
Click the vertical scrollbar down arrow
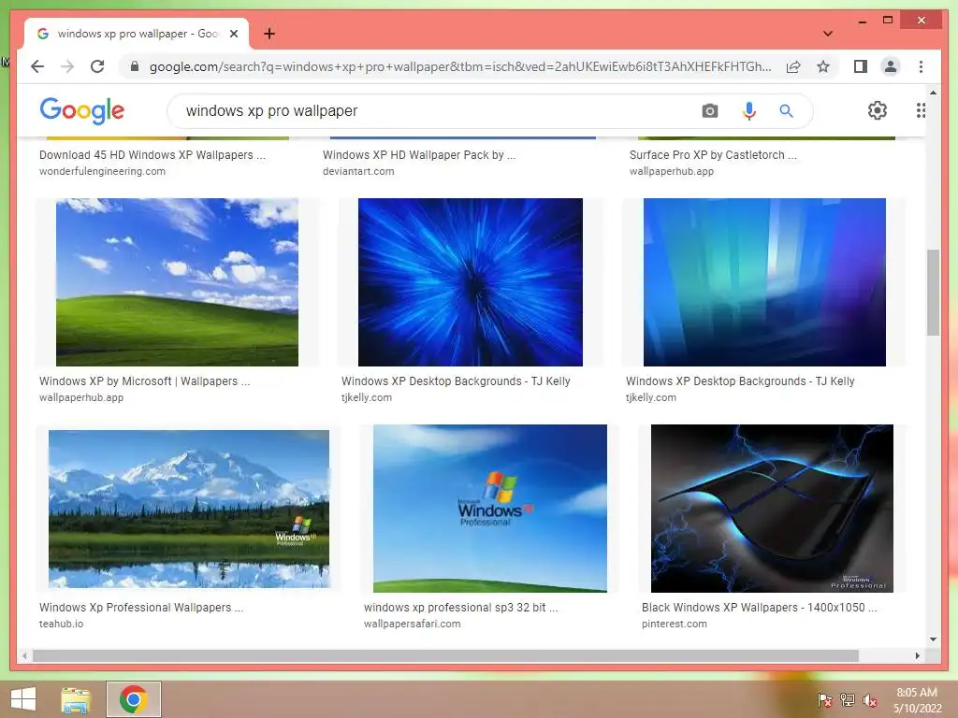click(933, 639)
